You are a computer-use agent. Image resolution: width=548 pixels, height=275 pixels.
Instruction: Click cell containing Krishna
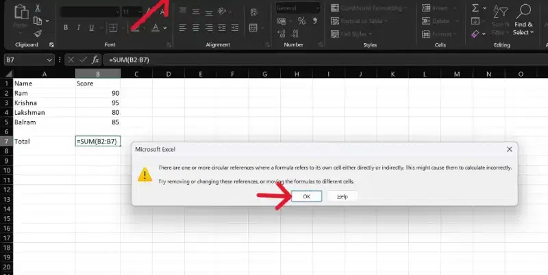(45, 103)
